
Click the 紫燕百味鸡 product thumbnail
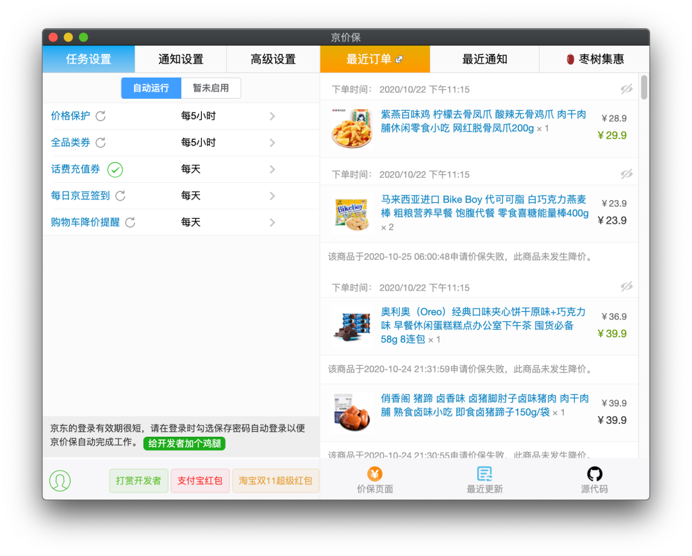pos(352,128)
